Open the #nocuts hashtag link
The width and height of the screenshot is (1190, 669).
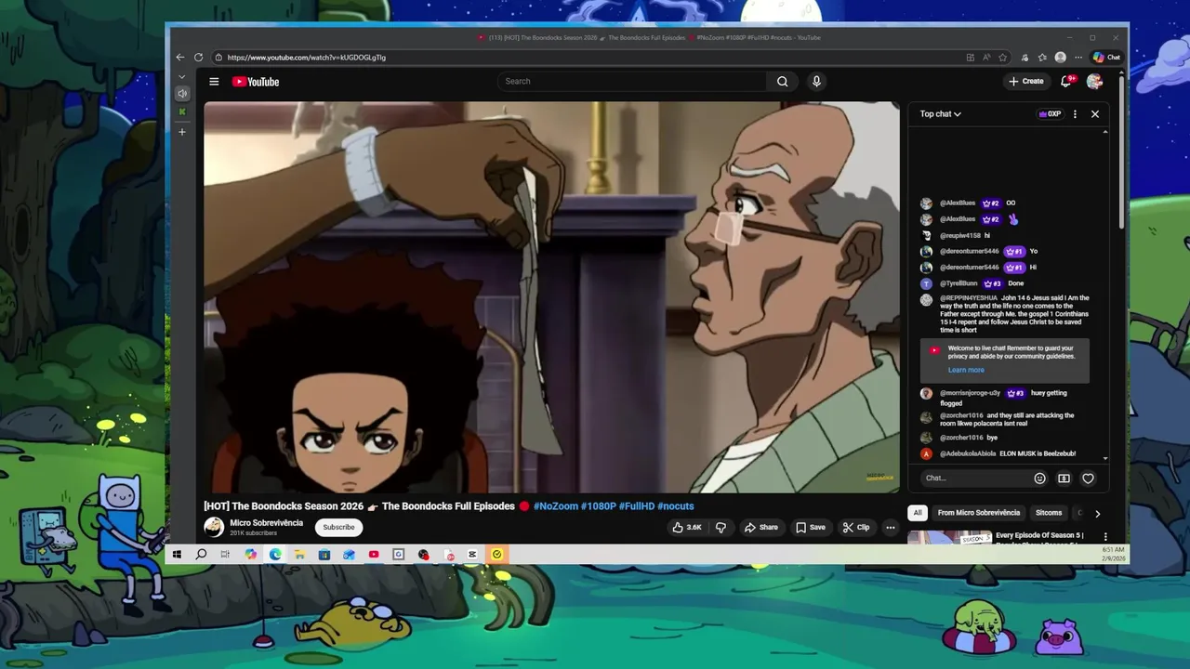676,506
